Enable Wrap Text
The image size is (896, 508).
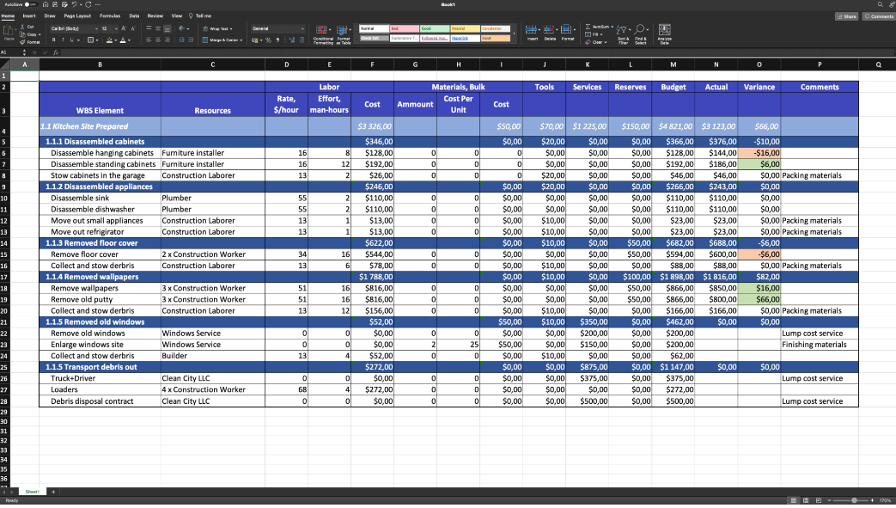click(218, 28)
